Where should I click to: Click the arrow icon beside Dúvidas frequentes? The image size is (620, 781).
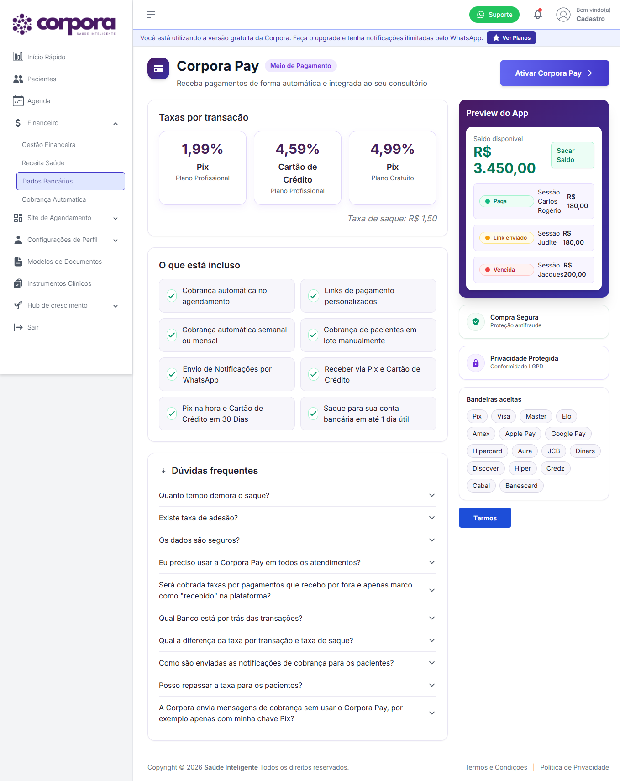coord(163,471)
